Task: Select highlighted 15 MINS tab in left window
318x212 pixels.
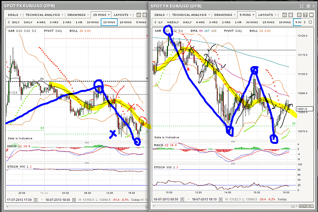Action: [109, 22]
